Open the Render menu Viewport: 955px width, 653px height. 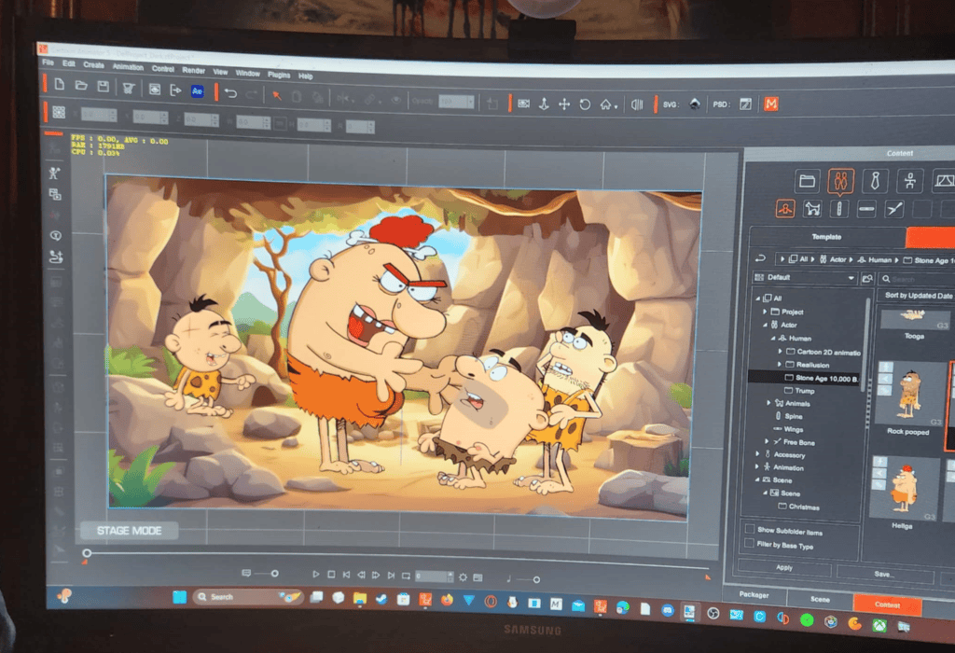pos(193,70)
